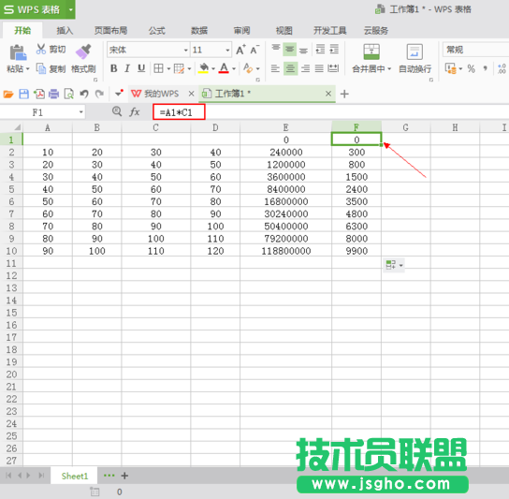Click column header E
The width and height of the screenshot is (509, 499).
click(285, 127)
